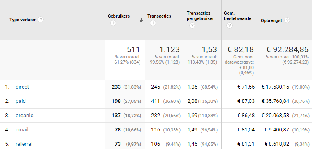This screenshot has width=312, height=149.
Task: Toggle the sort arrow in Gebruikers column
Action: coord(141,20)
